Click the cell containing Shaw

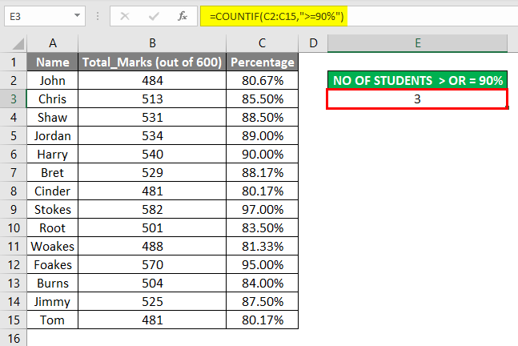pos(53,117)
